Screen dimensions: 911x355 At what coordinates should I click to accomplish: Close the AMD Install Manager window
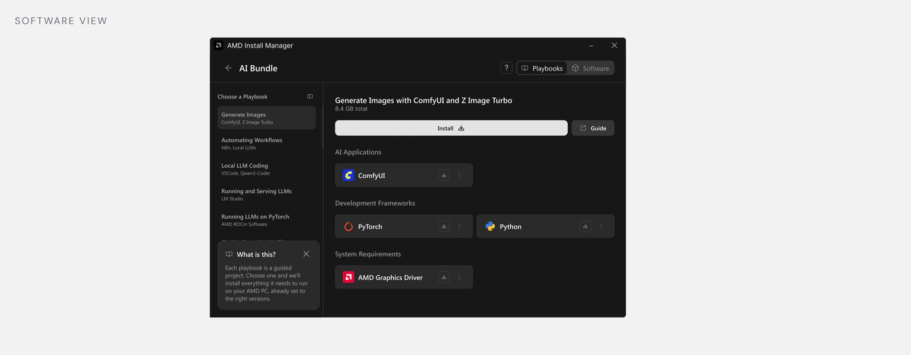[614, 46]
